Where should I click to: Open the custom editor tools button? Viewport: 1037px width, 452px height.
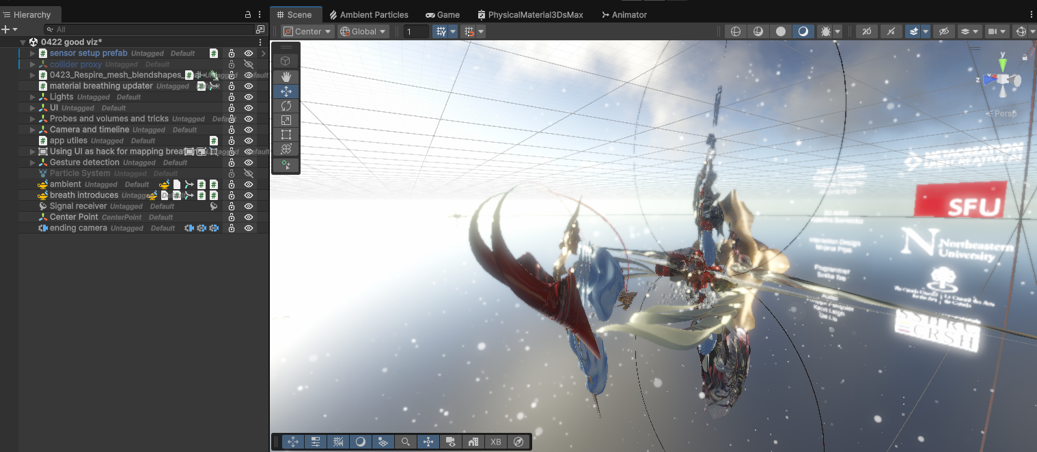pyautogui.click(x=286, y=165)
